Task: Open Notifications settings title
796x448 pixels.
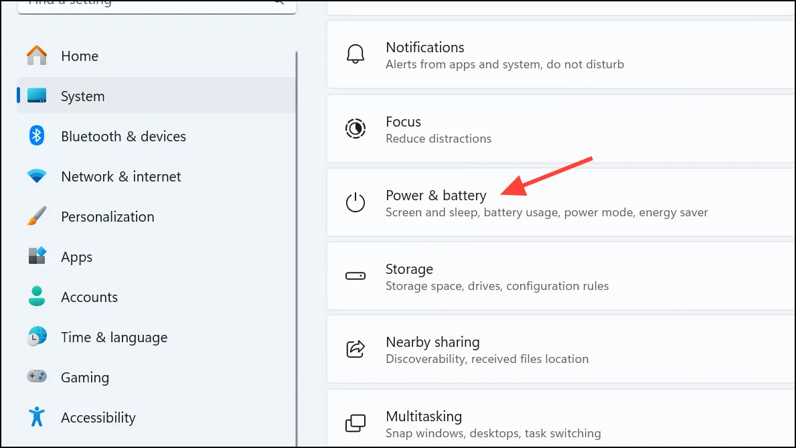Action: [x=425, y=48]
